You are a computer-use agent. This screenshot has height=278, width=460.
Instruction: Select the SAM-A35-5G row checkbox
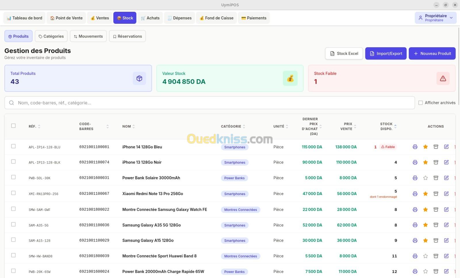pyautogui.click(x=13, y=224)
